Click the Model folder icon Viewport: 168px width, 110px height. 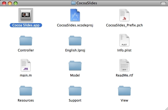(75, 65)
